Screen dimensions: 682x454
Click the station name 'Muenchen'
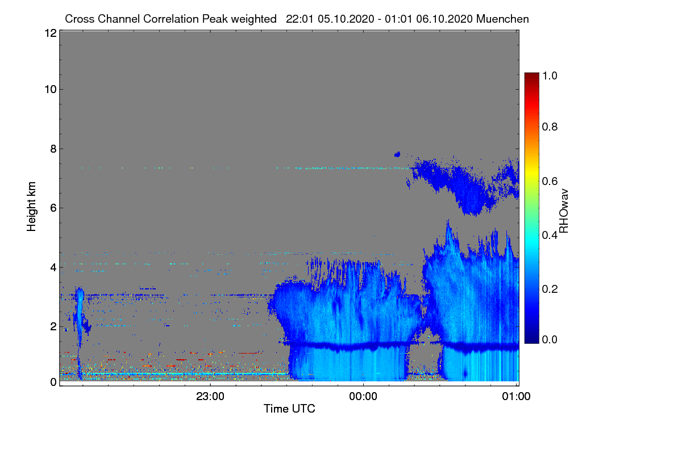[503, 19]
